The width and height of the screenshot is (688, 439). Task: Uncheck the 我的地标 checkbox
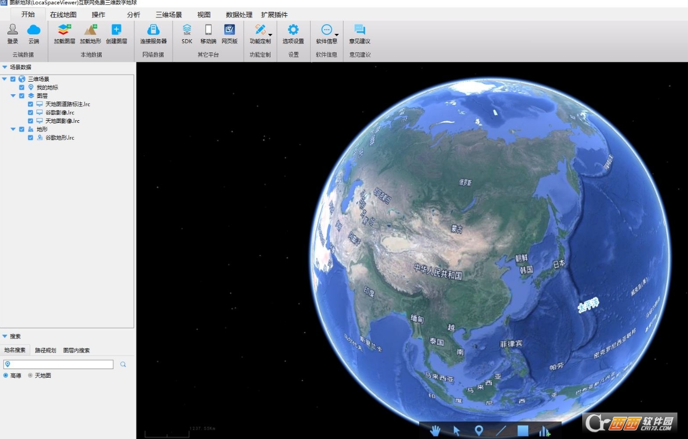(22, 87)
